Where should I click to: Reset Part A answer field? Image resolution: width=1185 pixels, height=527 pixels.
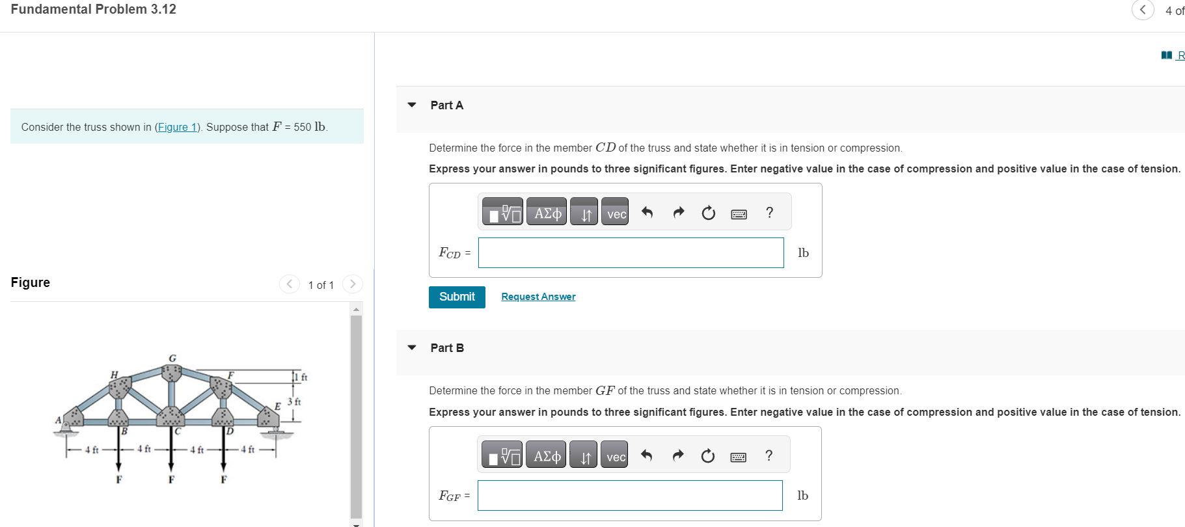tap(709, 213)
